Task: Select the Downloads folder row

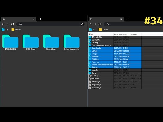Action: click(115, 48)
